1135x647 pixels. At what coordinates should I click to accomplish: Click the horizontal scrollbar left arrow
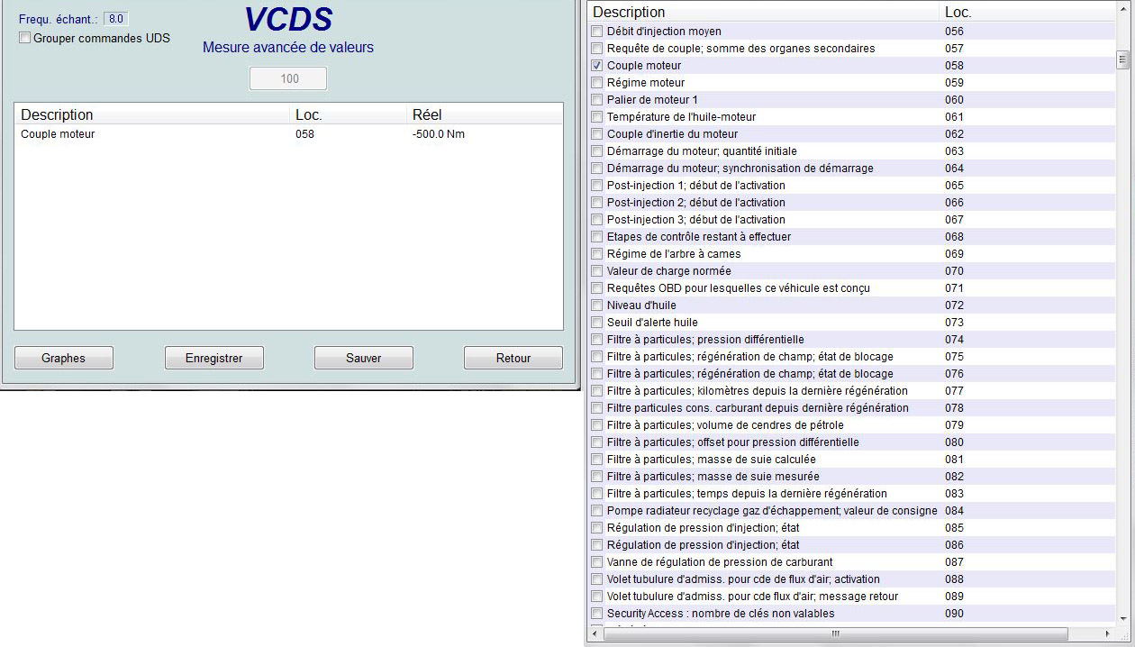click(x=595, y=634)
